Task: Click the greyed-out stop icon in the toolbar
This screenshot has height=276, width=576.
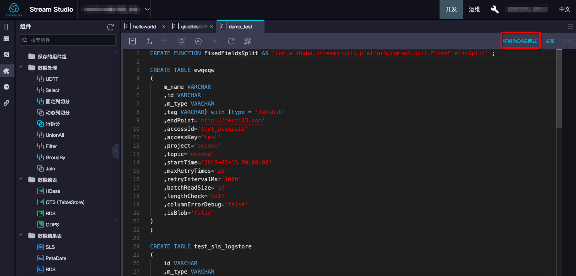Action: (215, 41)
